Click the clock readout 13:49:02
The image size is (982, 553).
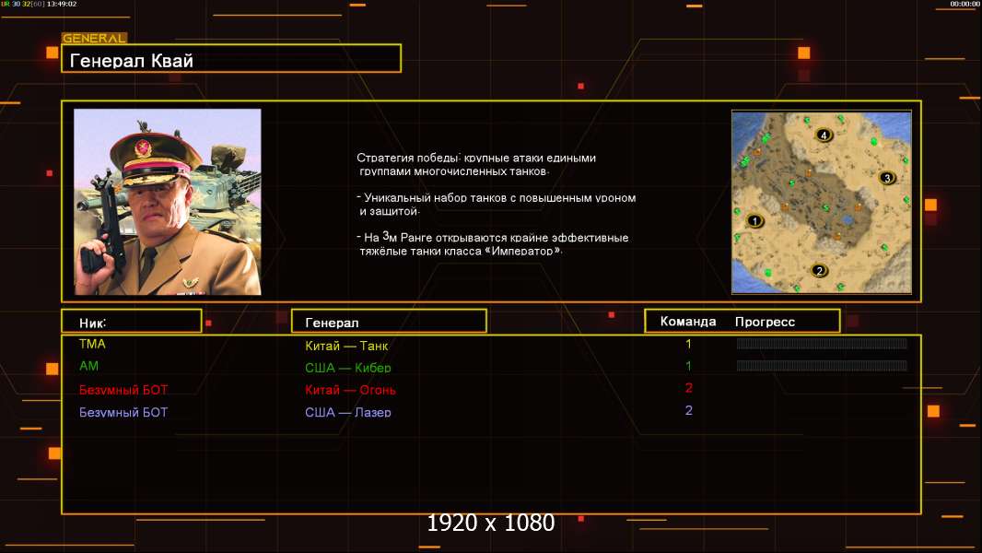coord(62,5)
